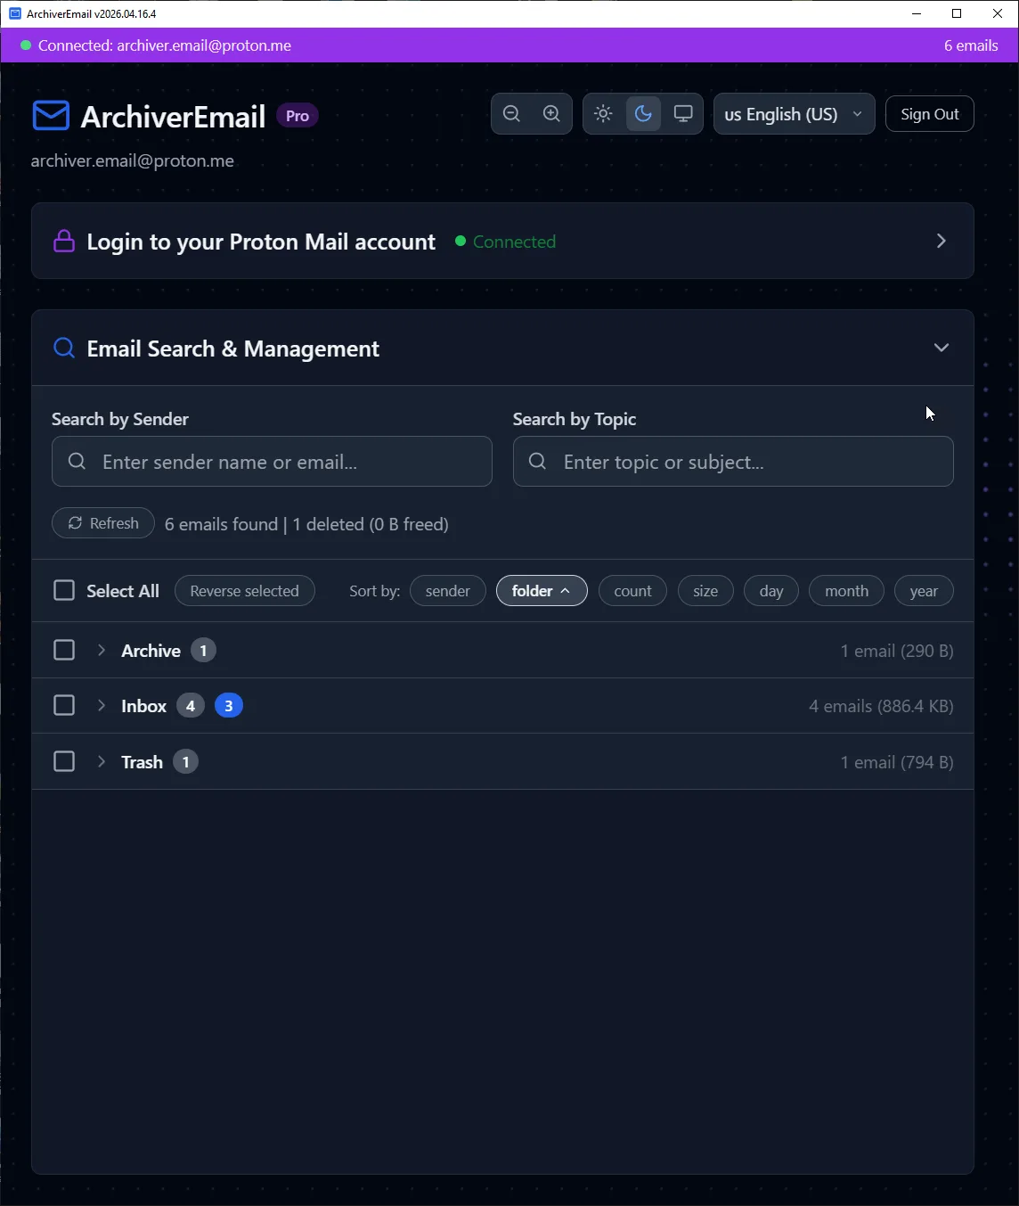Choose system theme monitor icon
The width and height of the screenshot is (1019, 1206).
(683, 114)
